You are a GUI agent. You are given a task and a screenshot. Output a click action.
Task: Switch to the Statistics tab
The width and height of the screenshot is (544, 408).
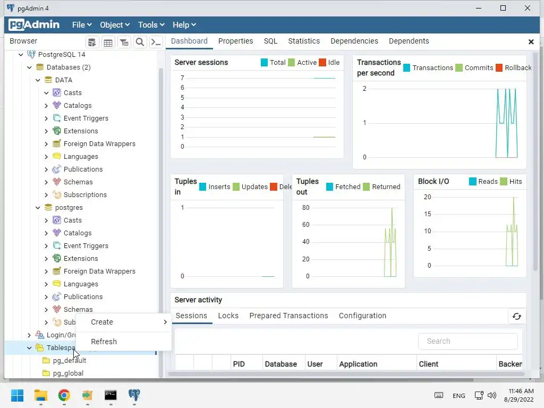tap(304, 41)
